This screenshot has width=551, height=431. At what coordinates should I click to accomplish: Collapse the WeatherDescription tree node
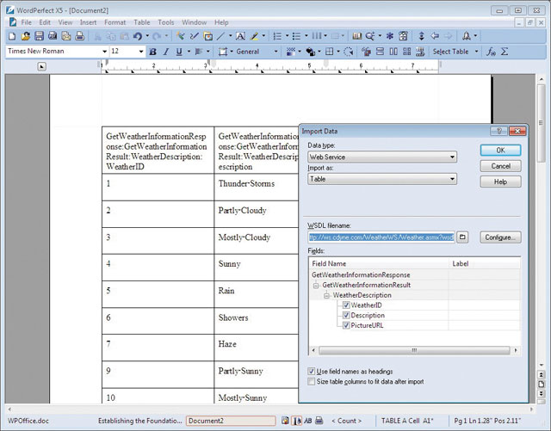(326, 295)
